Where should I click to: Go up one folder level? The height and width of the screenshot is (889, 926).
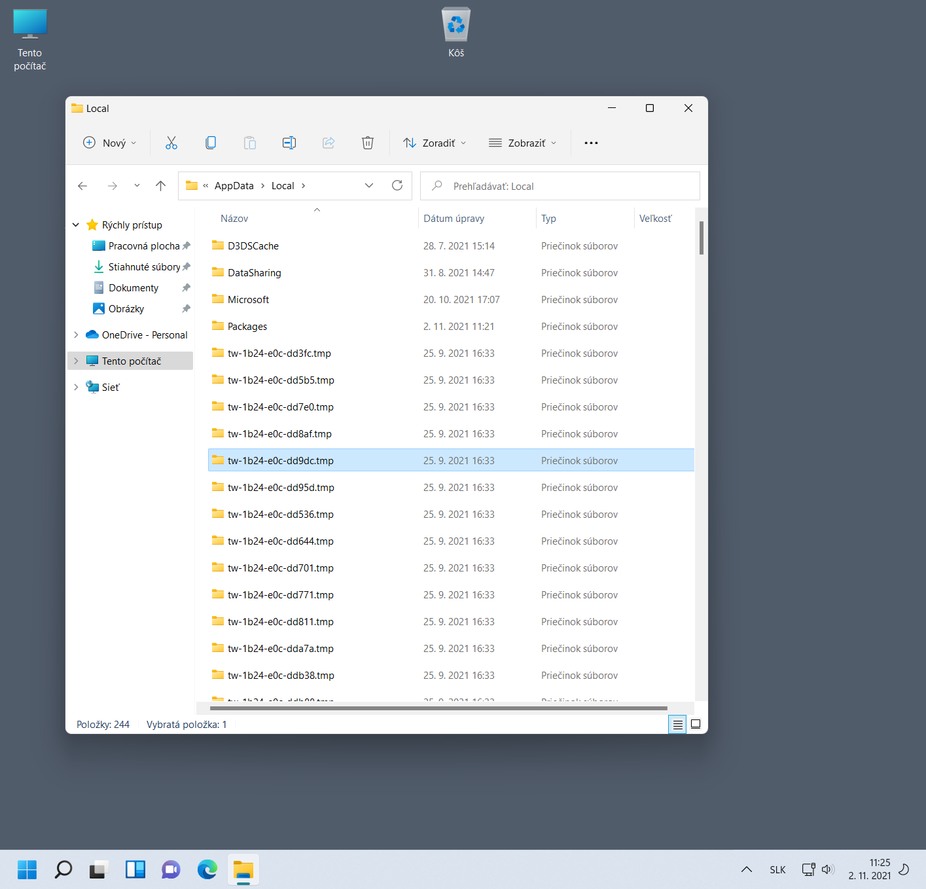161,186
